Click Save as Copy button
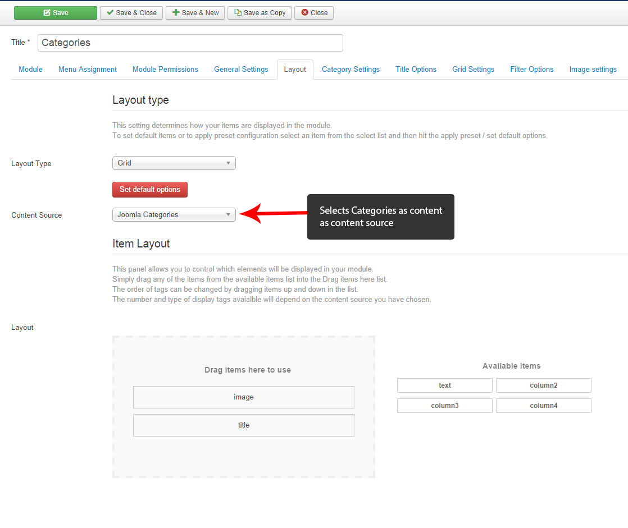Viewport: 628px width, 528px height. pos(260,13)
